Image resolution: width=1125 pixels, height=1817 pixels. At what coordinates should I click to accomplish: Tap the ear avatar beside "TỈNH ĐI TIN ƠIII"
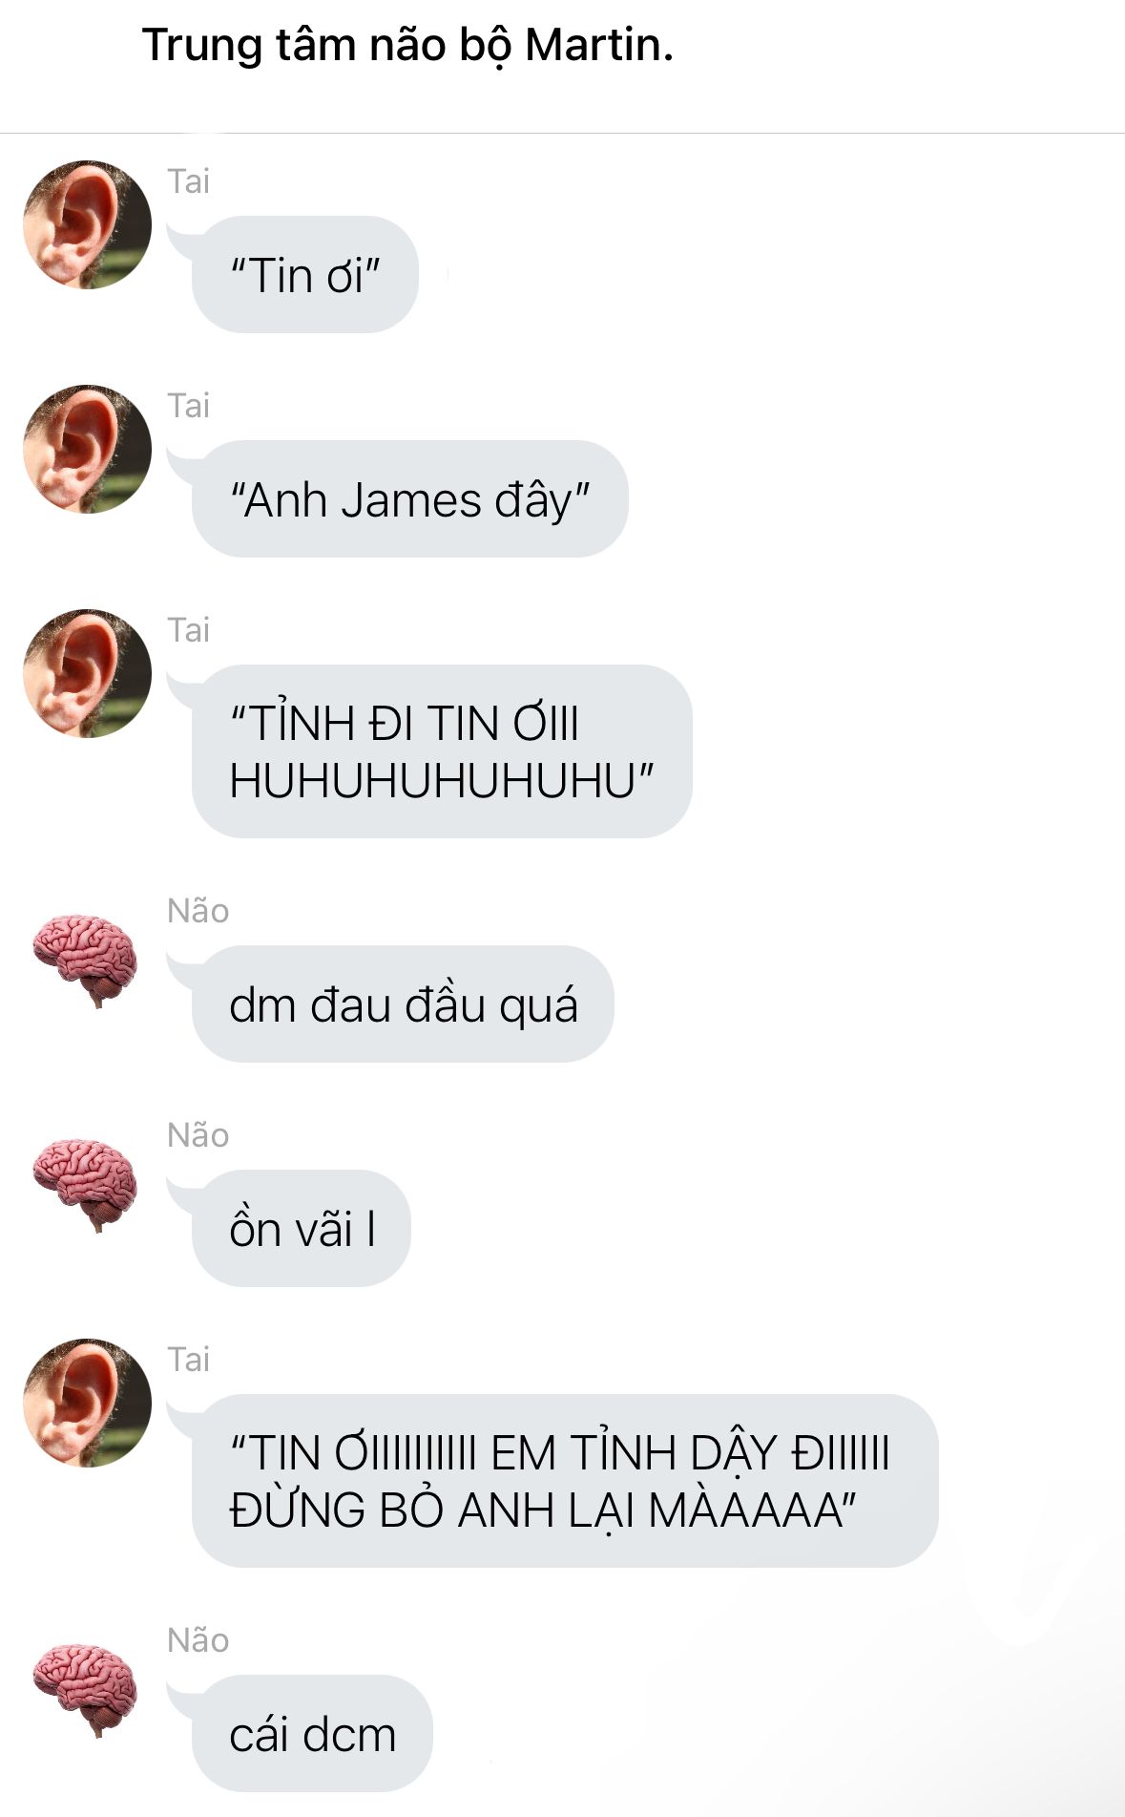click(87, 673)
